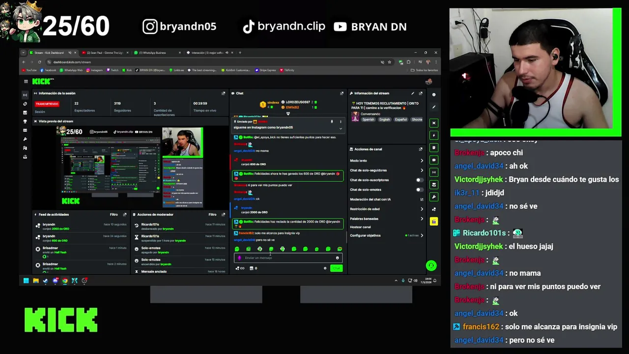Reload the browser page
629x354 pixels.
(x=39, y=62)
